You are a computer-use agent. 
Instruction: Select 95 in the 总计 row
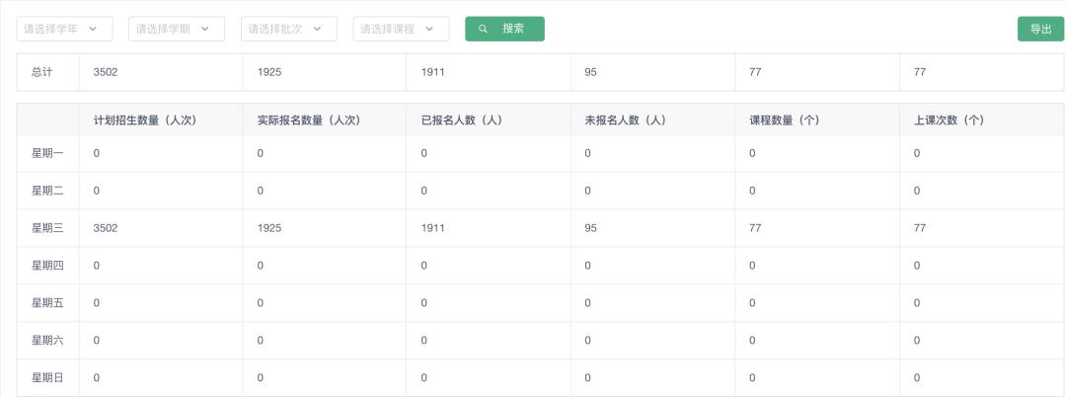tap(590, 72)
